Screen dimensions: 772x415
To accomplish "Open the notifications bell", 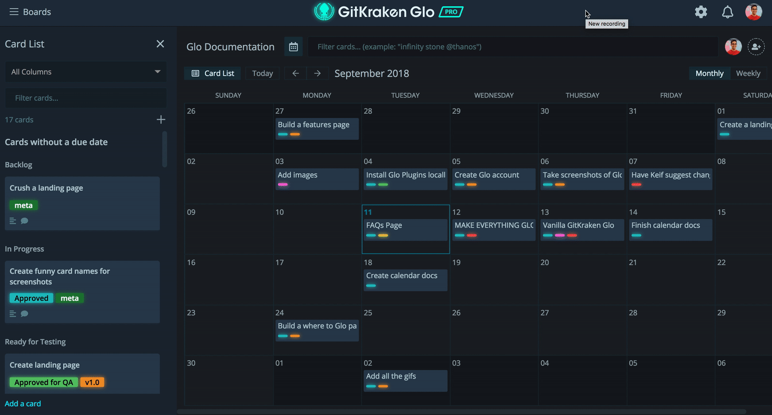I will 728,12.
